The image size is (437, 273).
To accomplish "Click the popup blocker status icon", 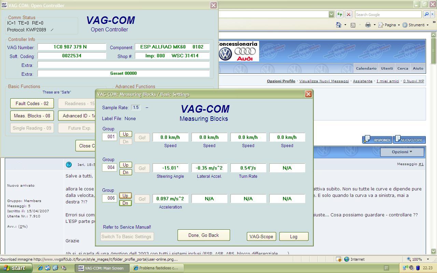I will (338, 259).
